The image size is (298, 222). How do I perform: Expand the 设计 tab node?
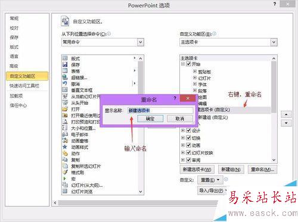pyautogui.click(x=183, y=130)
